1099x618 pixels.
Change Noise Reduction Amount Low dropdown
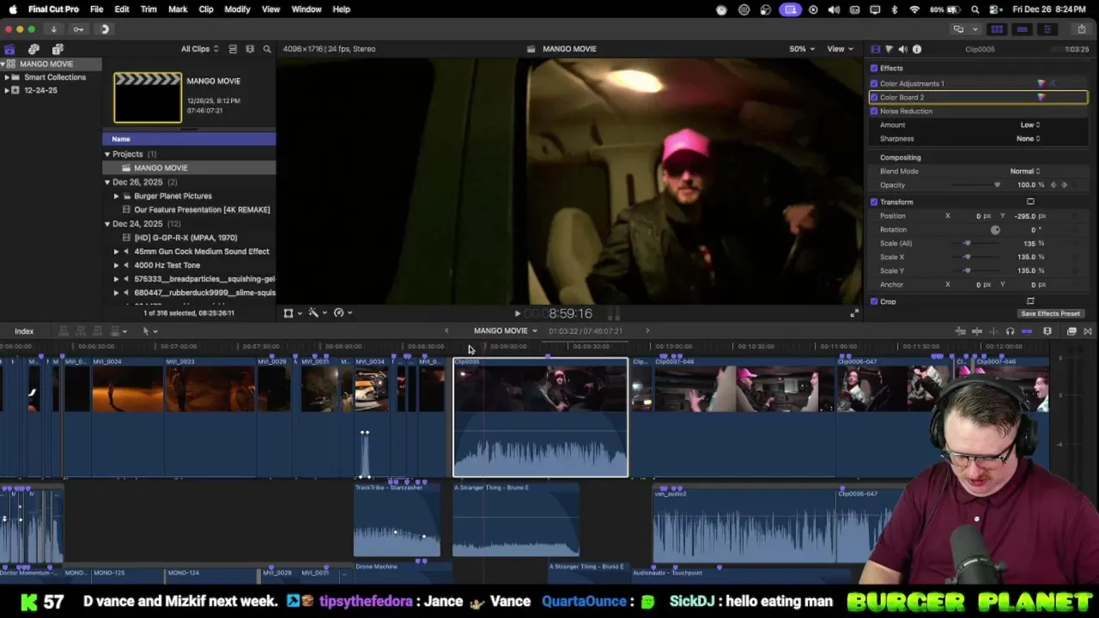coord(1030,124)
